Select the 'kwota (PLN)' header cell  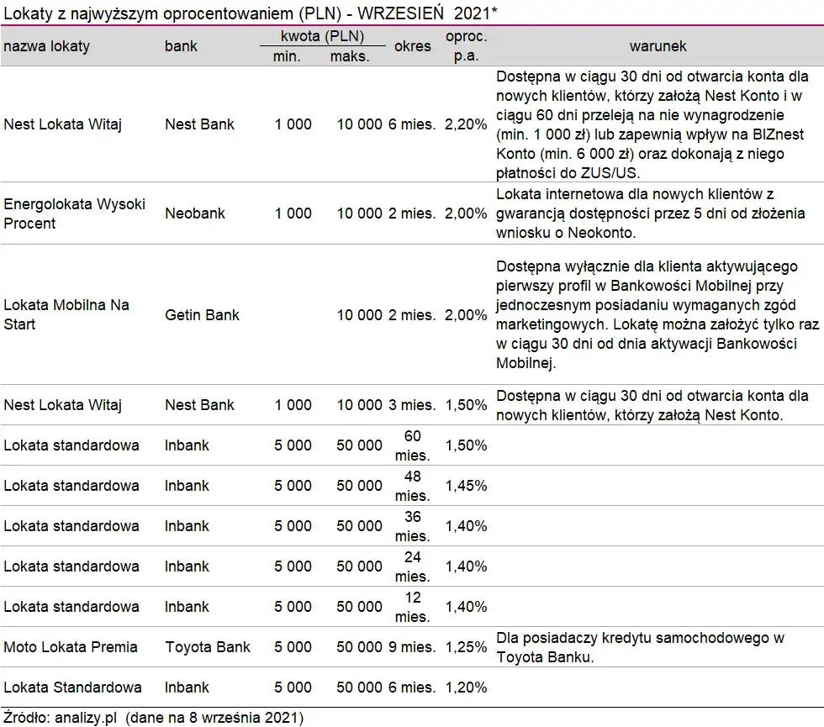click(x=322, y=38)
